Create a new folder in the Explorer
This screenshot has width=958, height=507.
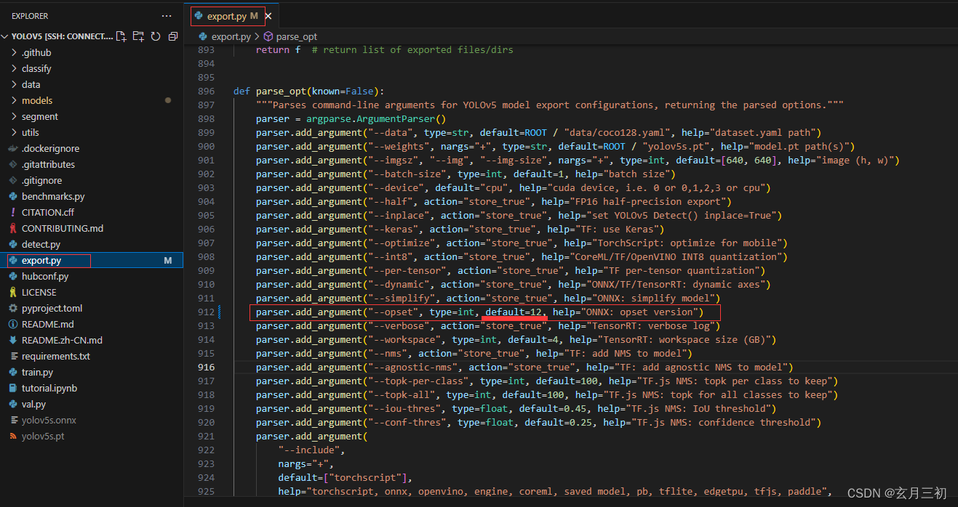coord(138,35)
